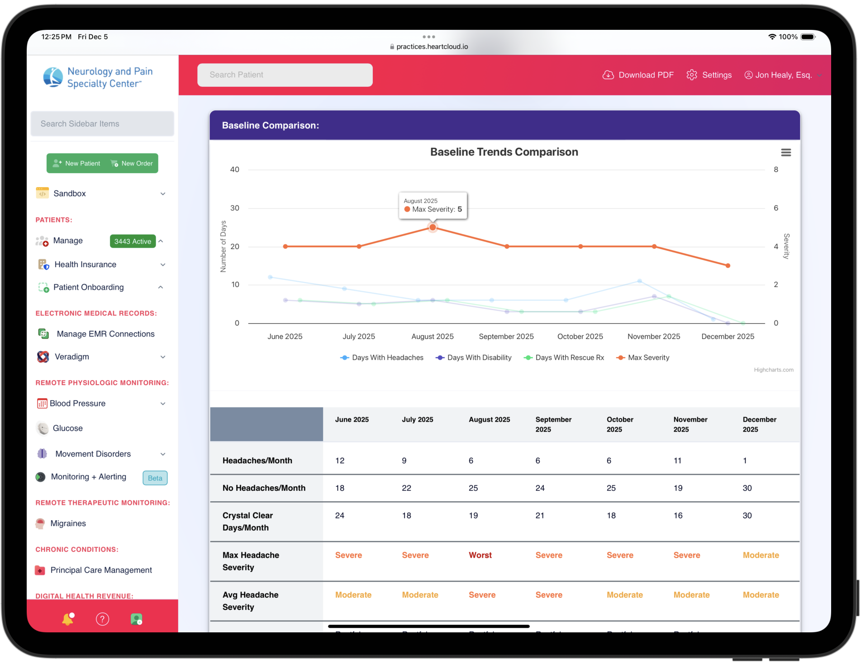Open the notifications bell icon
The image size is (861, 664).
tap(68, 619)
